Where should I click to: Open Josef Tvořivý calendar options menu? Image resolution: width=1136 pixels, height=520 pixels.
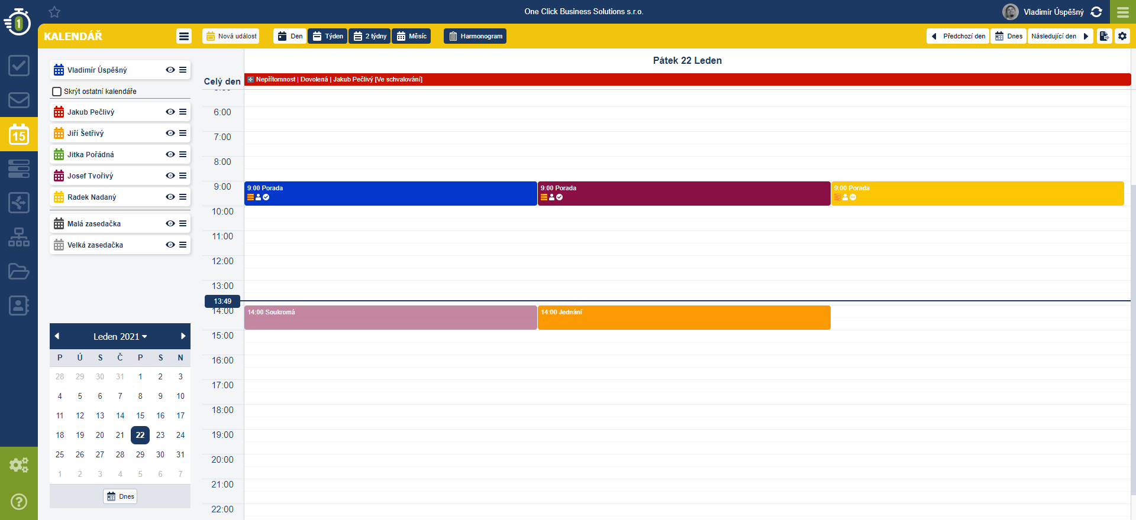click(x=183, y=175)
